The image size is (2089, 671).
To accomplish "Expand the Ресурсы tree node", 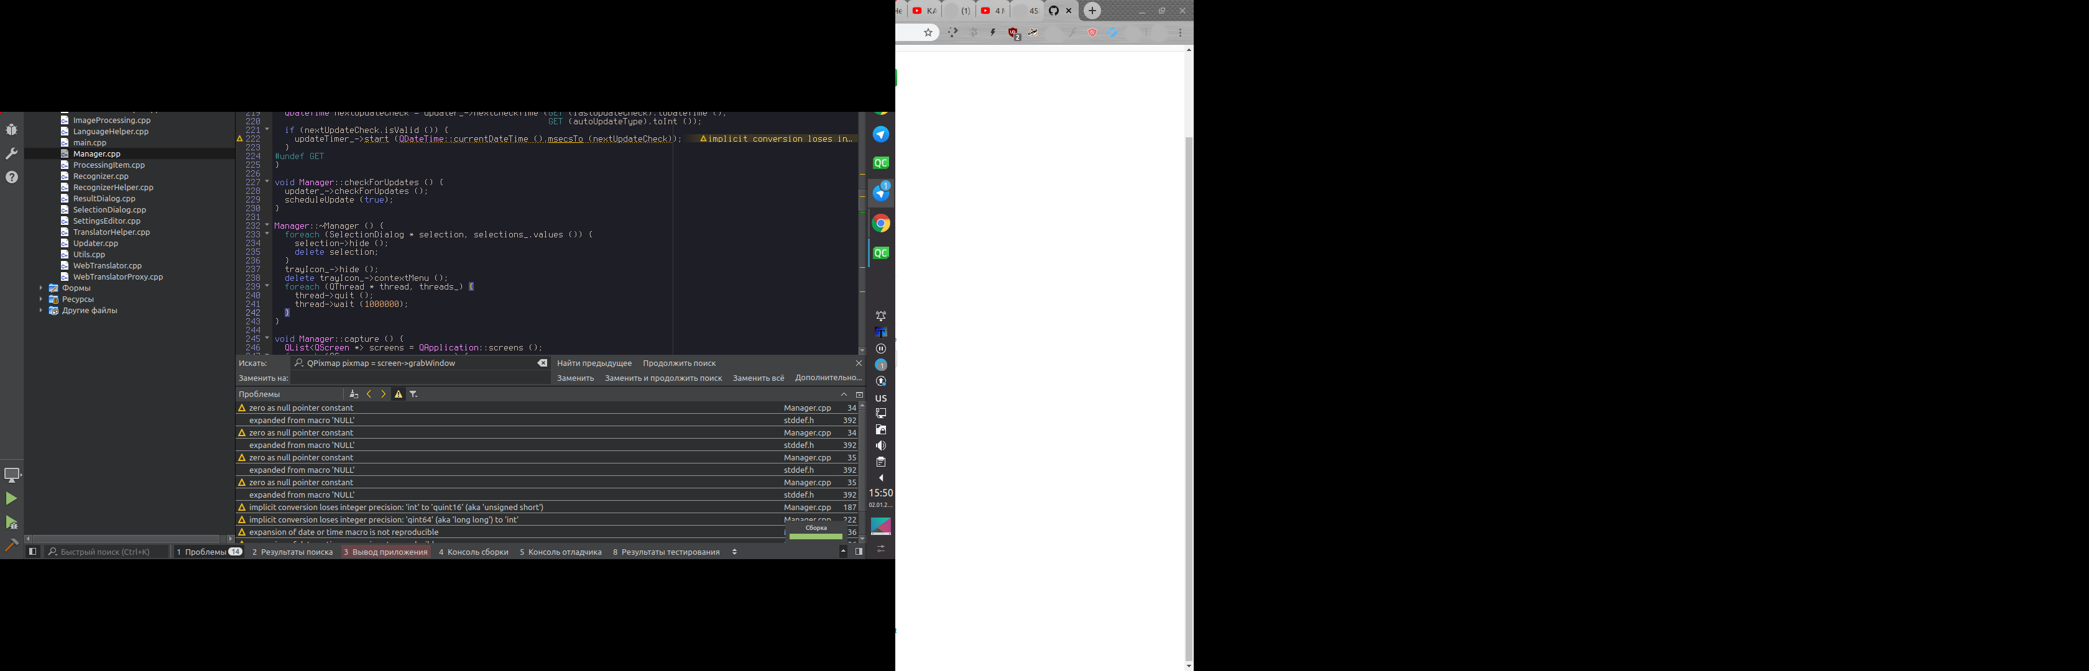I will pyautogui.click(x=42, y=299).
